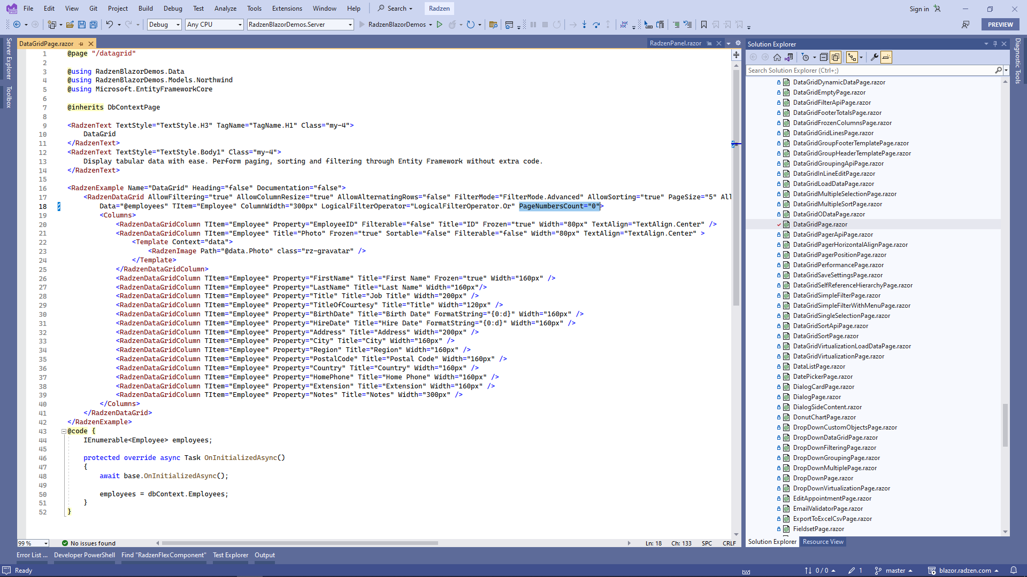Click the Properties wrench icon in Solution Explorer
Screen dimensions: 1027x577
tap(875, 57)
